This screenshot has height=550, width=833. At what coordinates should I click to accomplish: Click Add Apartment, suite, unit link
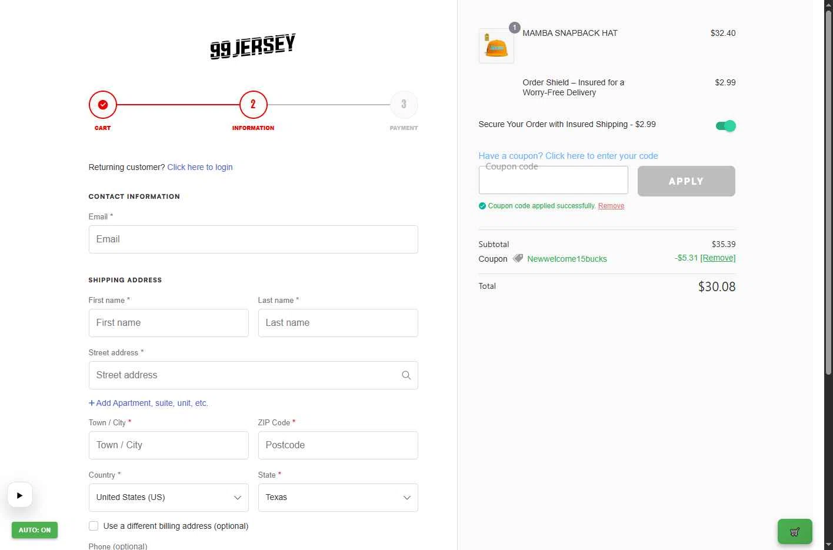click(148, 403)
